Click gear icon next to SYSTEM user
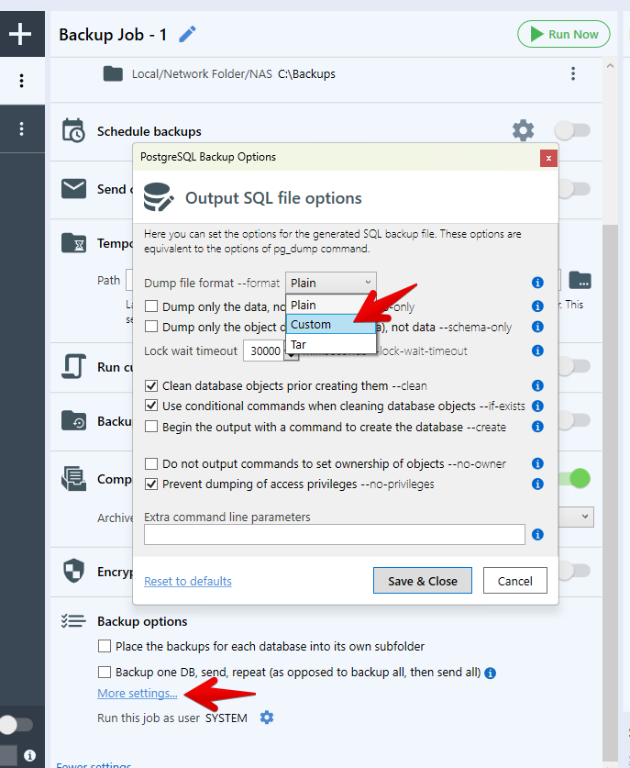Viewport: 630px width, 768px height. 267,718
